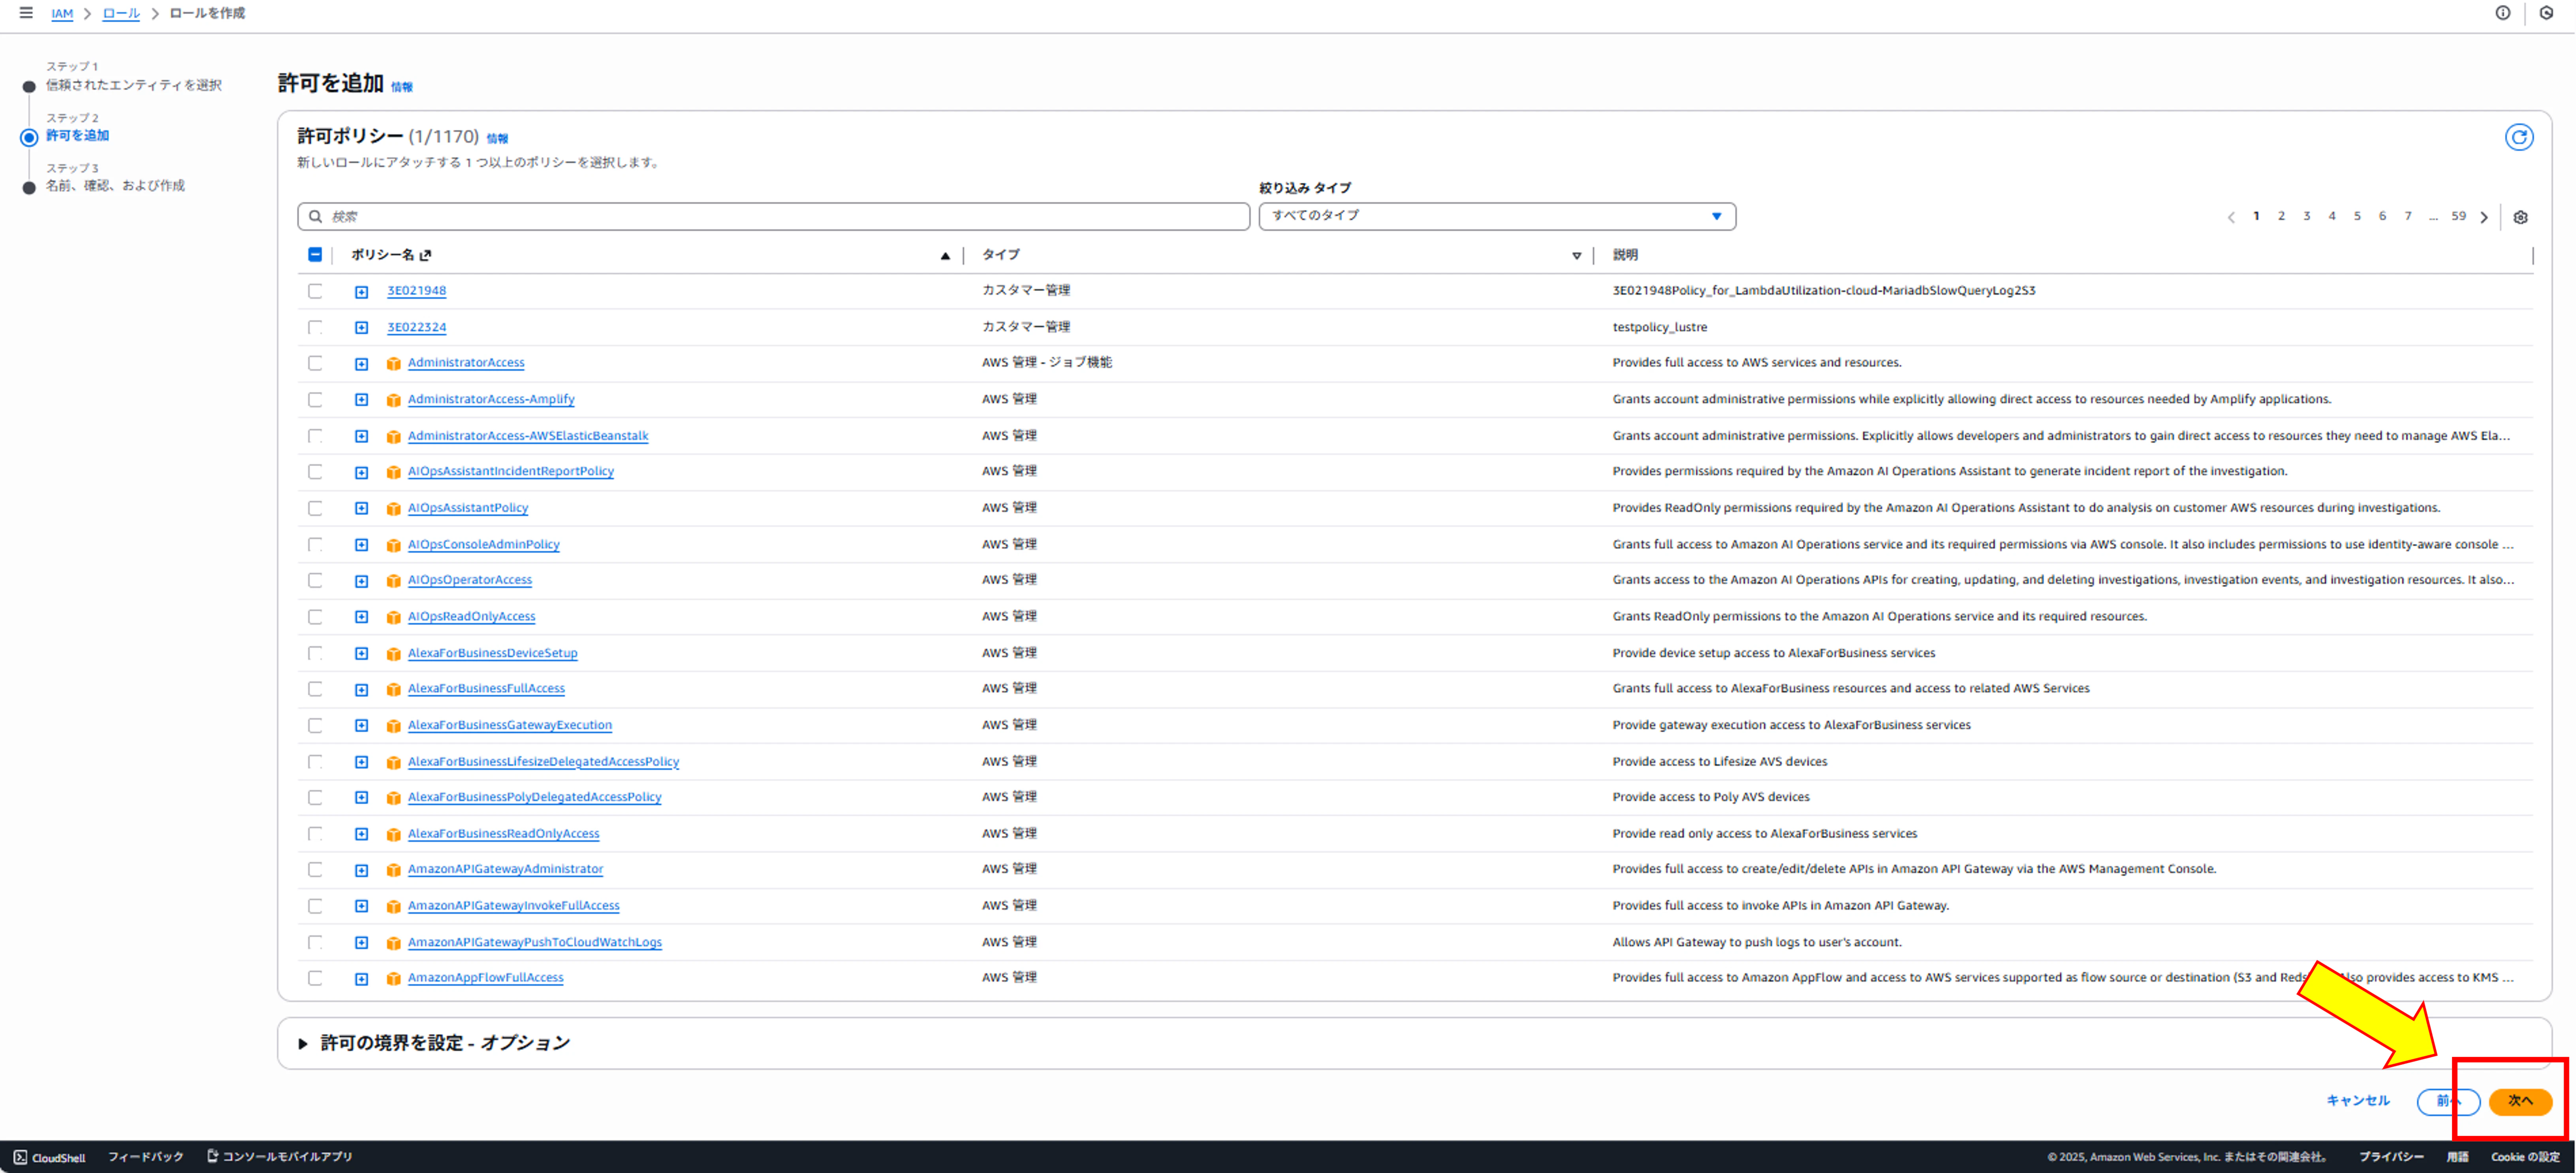Viewport: 2576px width, 1173px height.
Task: Click the info icon in top bar
Action: (2503, 13)
